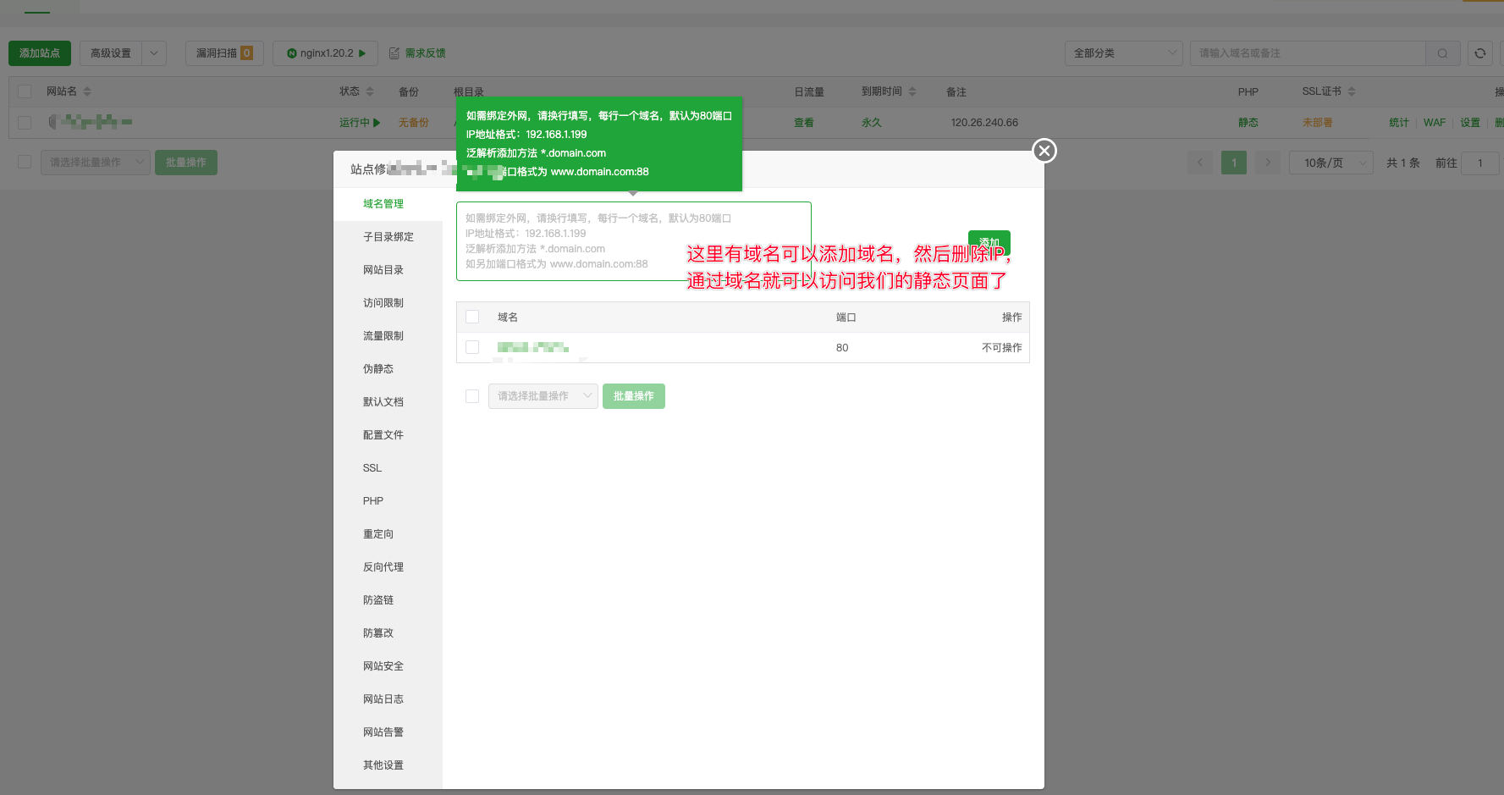Toggle the select-all sites checkbox

coord(25,91)
